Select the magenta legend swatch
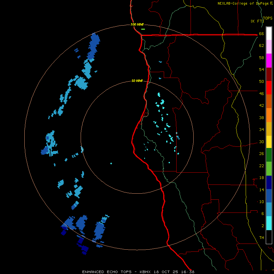Viewport: 274px width, 274px height. tap(269, 61)
